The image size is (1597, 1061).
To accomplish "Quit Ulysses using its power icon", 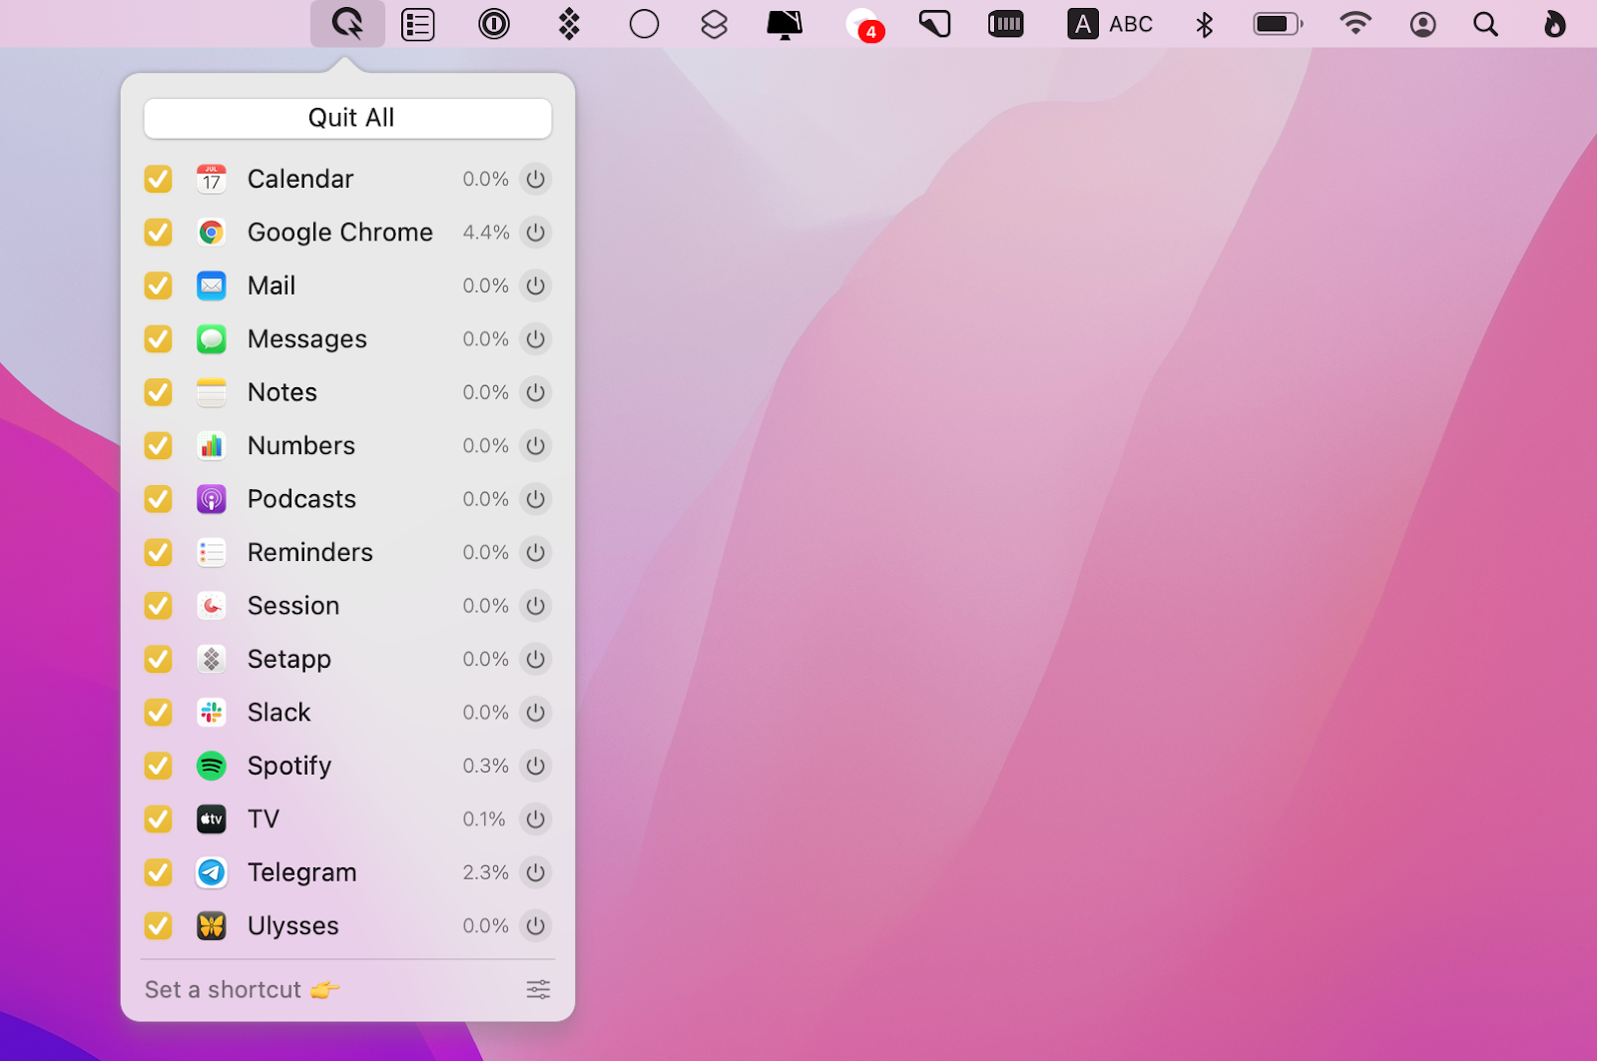I will pyautogui.click(x=536, y=926).
